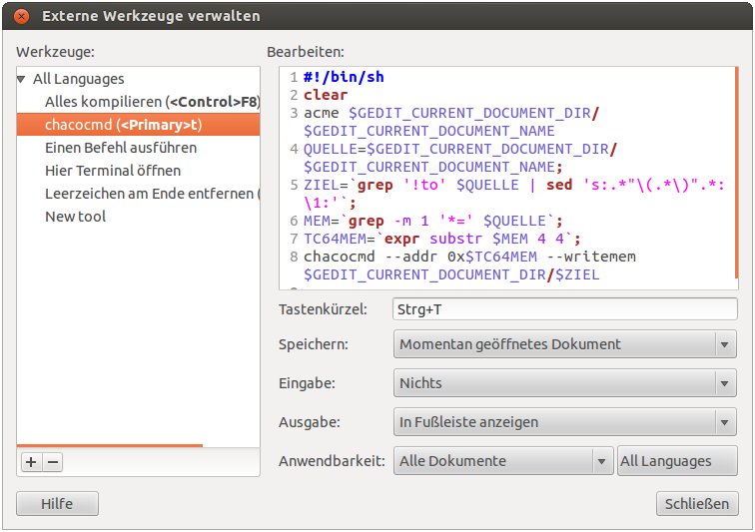Collapse the All Languages tree group

22,79
